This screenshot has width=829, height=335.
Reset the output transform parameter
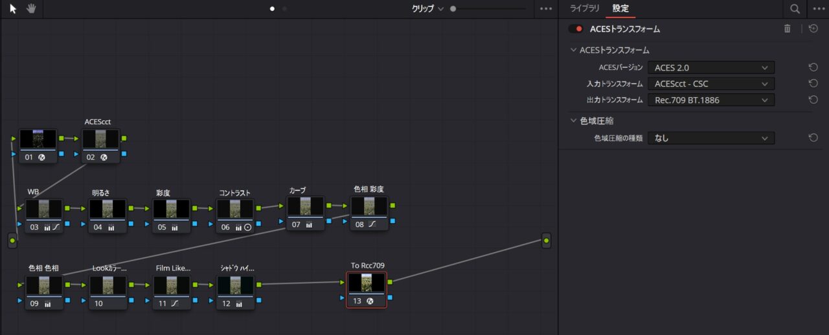point(813,100)
